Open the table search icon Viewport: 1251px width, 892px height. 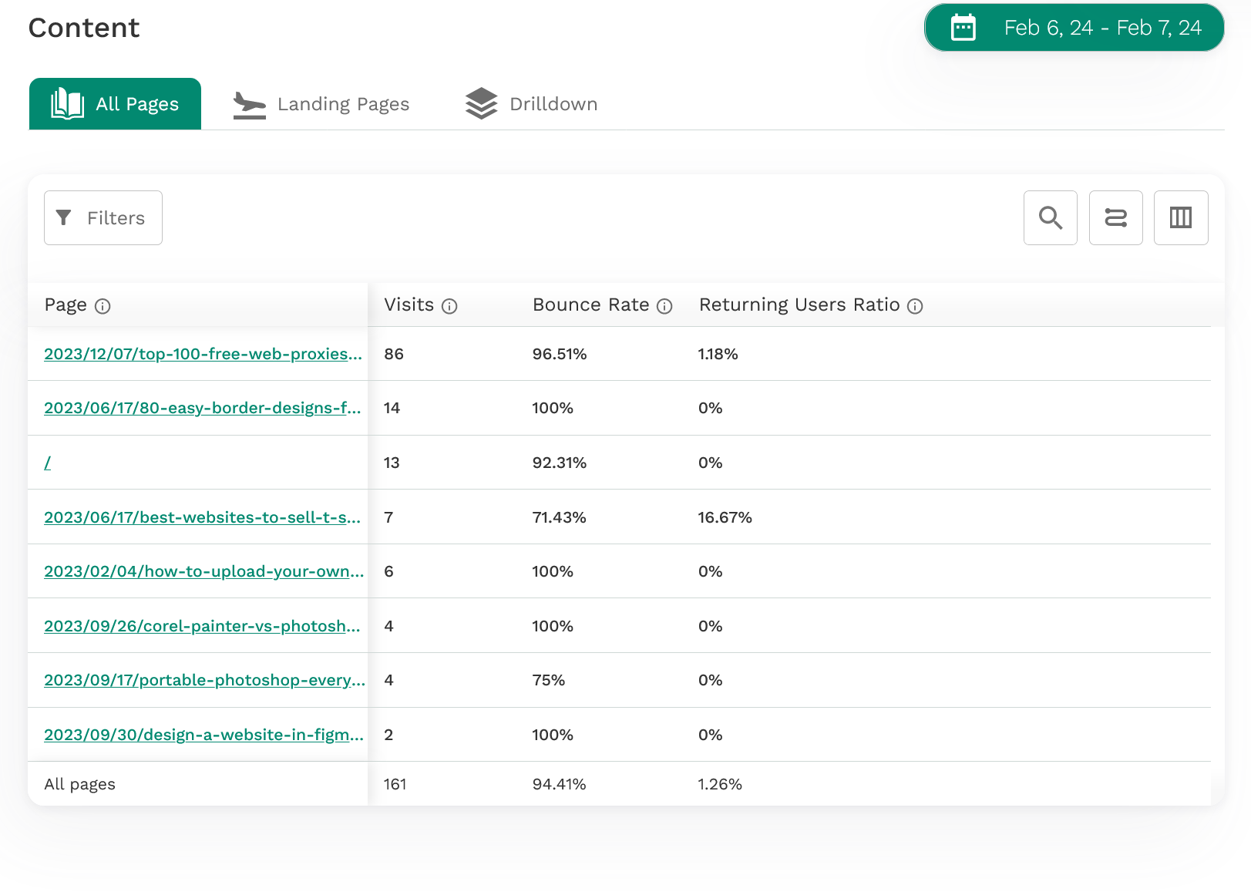pos(1050,218)
